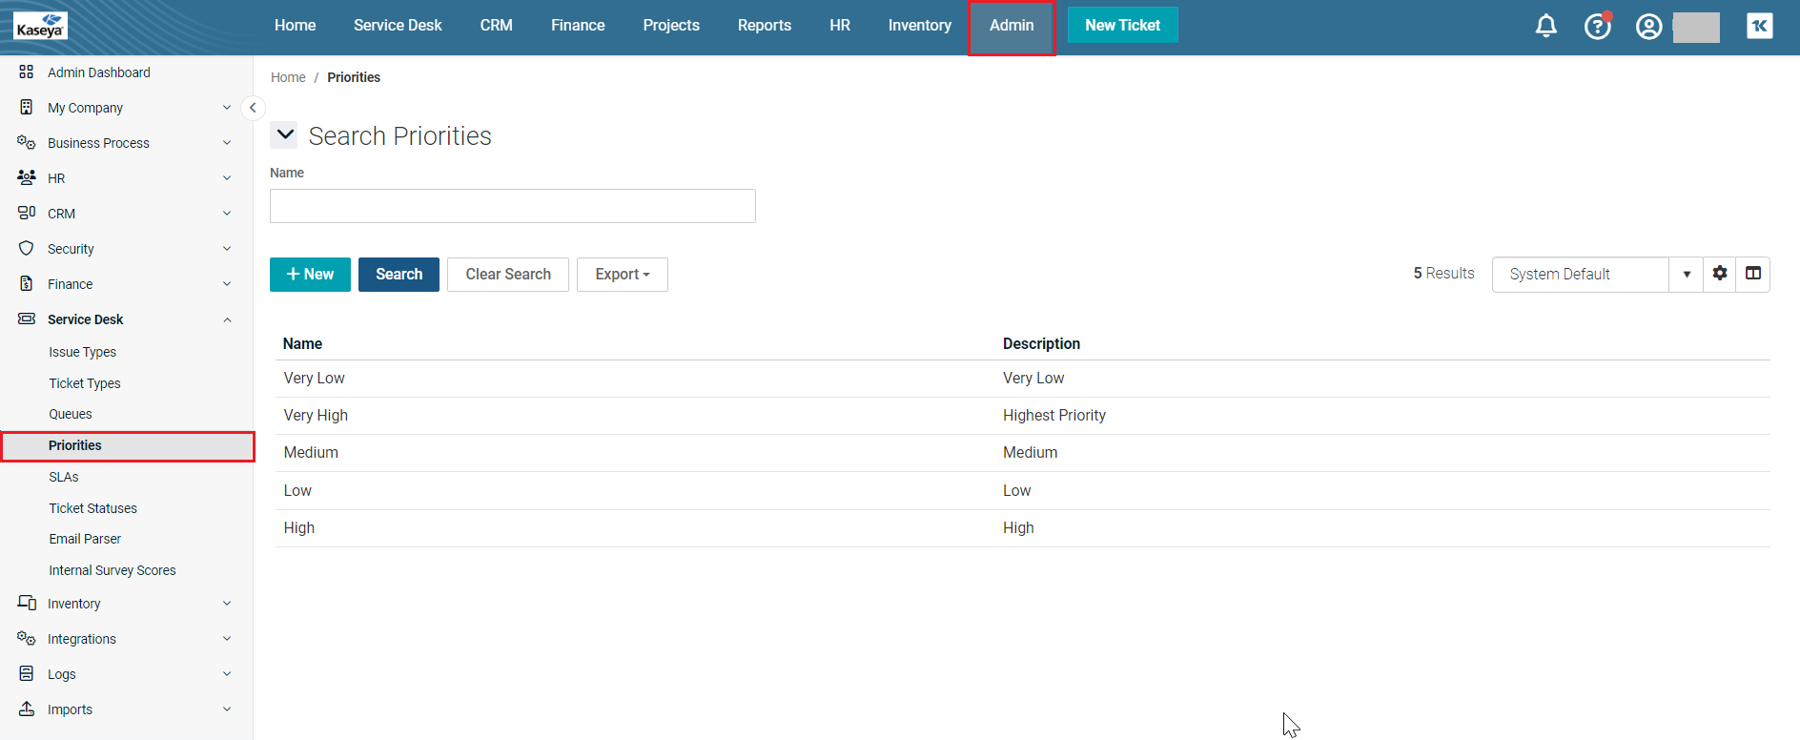Click the Name search input field
Screen dimensions: 1800x740
512,206
